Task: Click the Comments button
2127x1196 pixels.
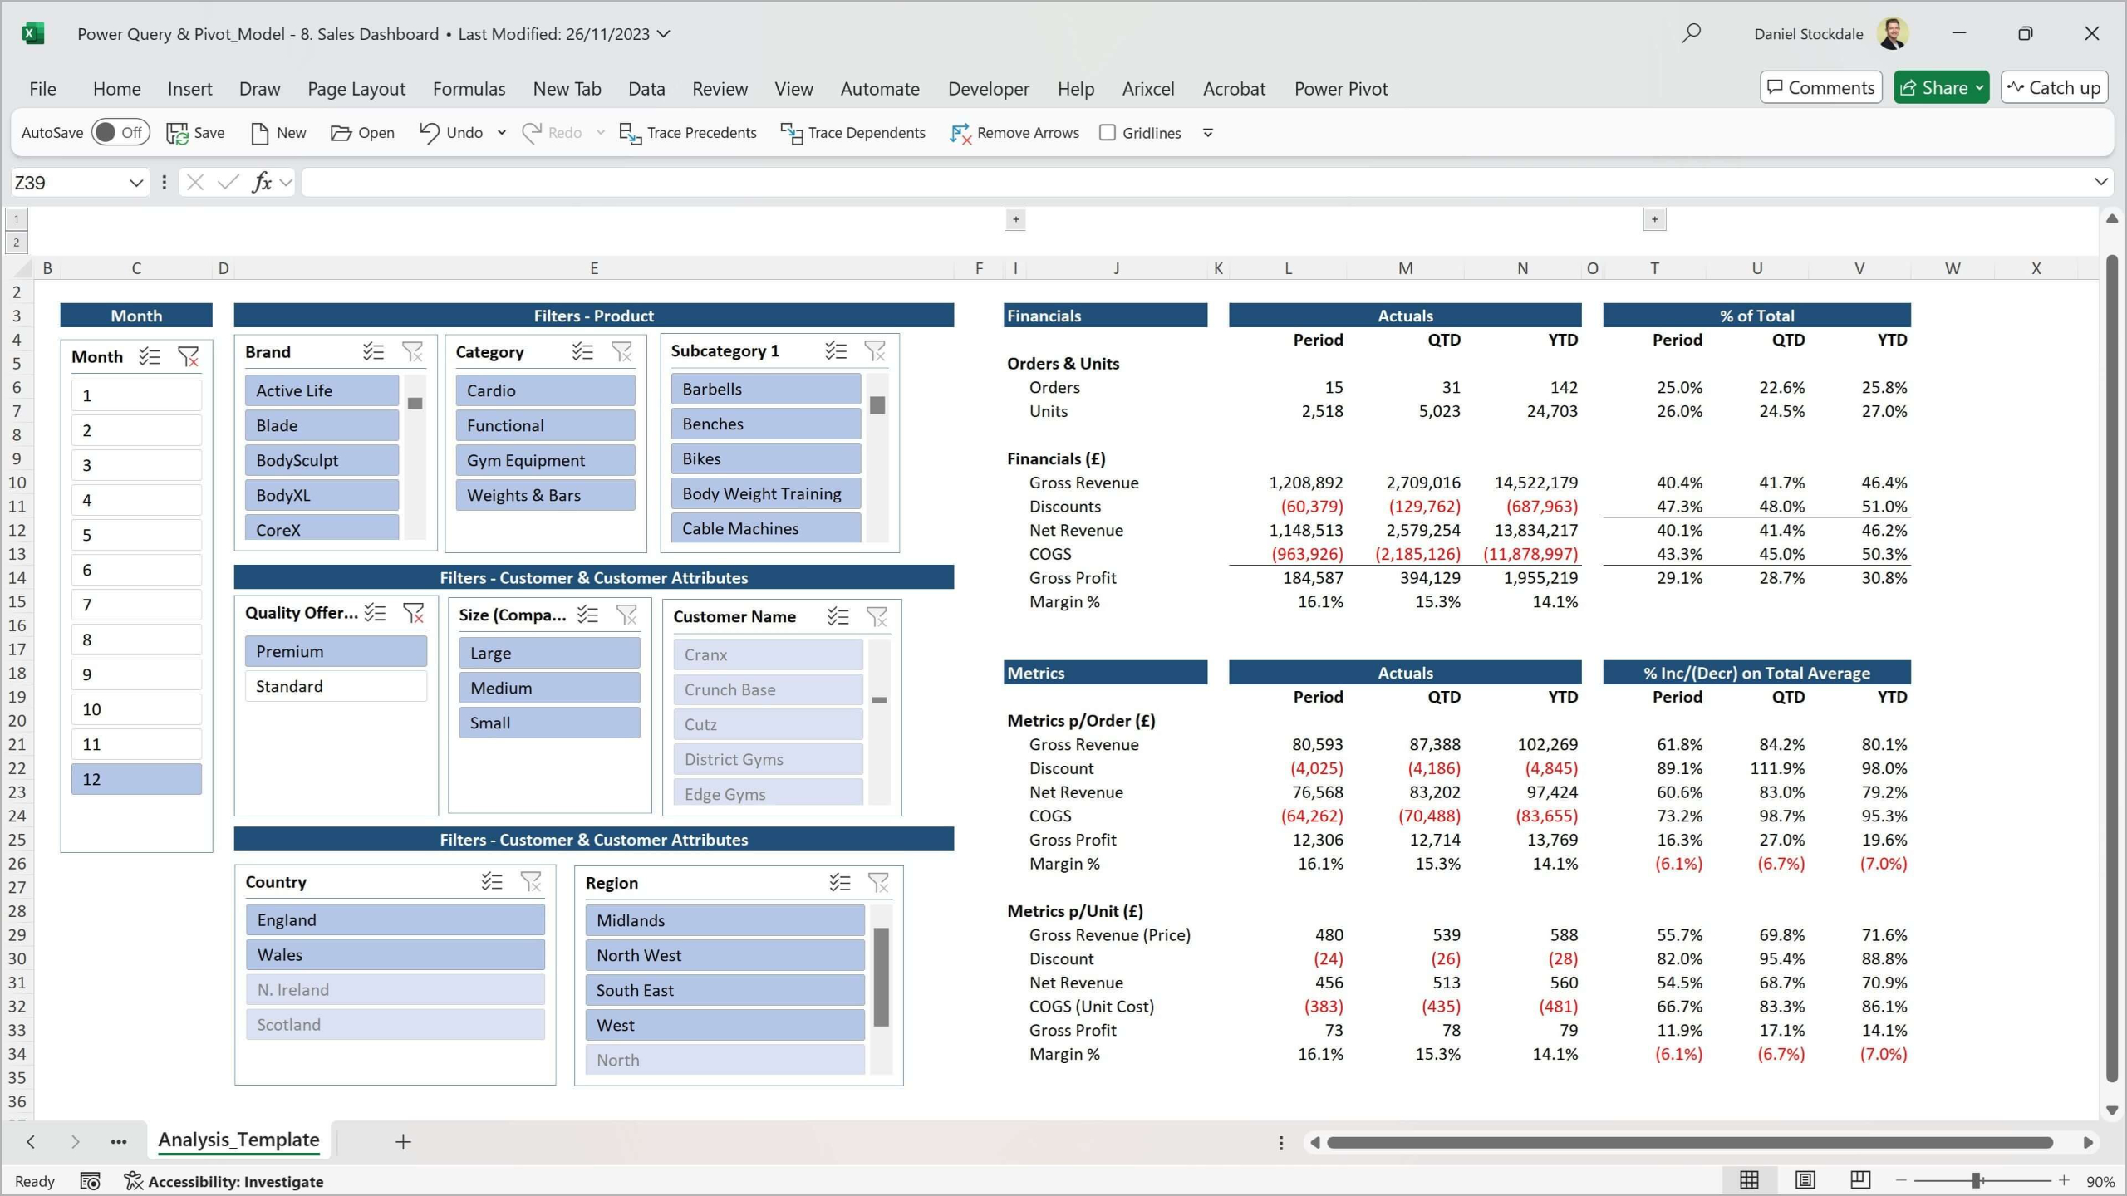Action: [1820, 88]
